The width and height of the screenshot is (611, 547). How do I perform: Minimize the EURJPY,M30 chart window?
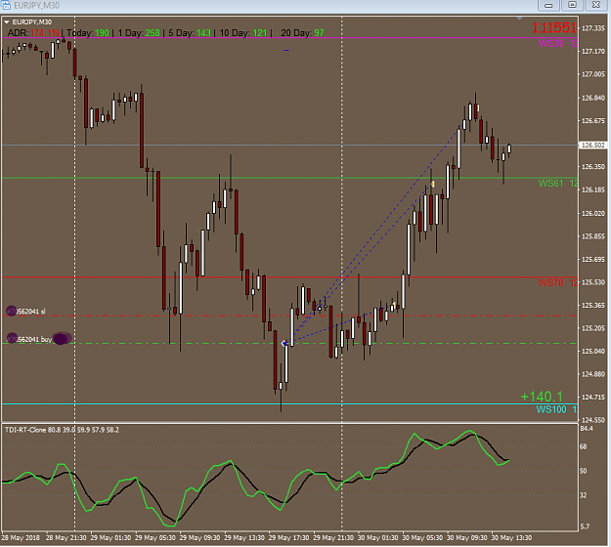tap(548, 5)
